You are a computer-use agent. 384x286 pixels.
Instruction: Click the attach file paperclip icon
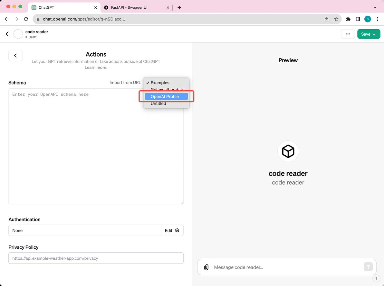pyautogui.click(x=206, y=267)
